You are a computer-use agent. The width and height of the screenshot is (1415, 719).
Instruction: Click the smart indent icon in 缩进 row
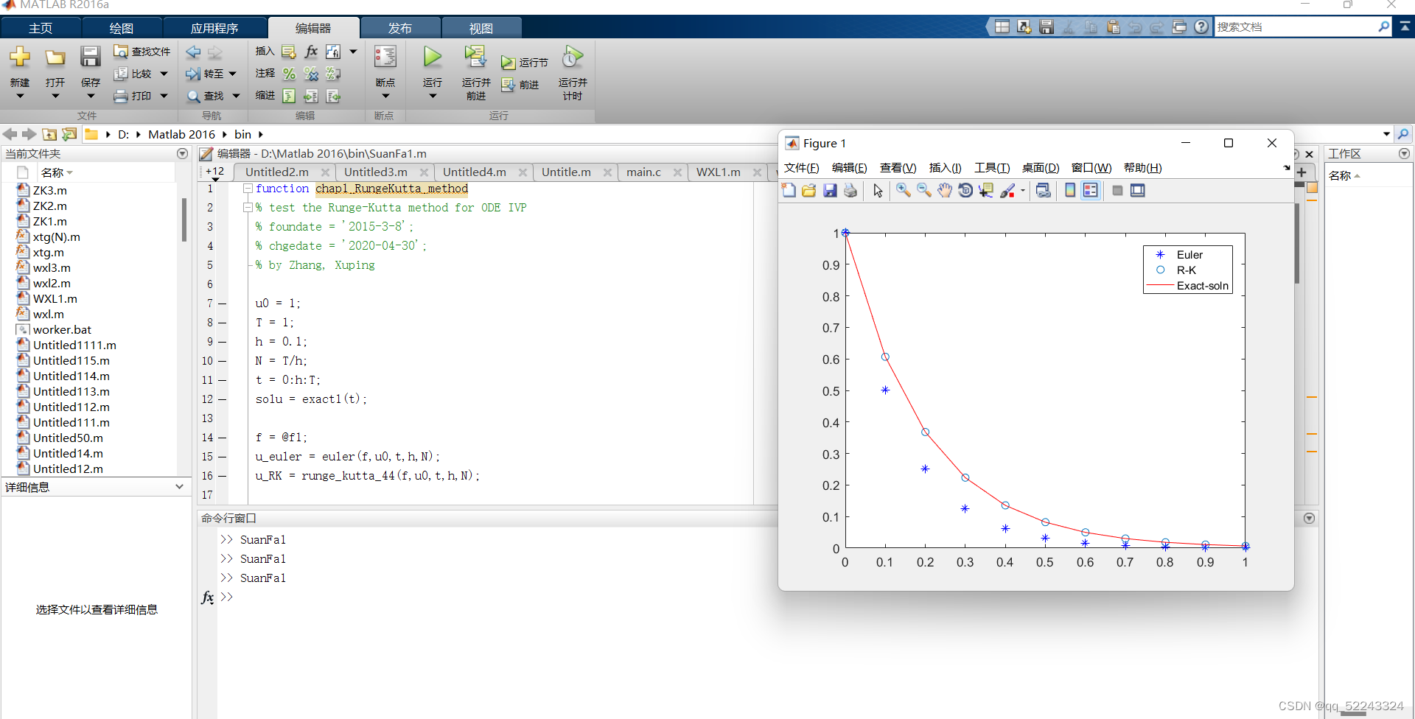click(289, 96)
